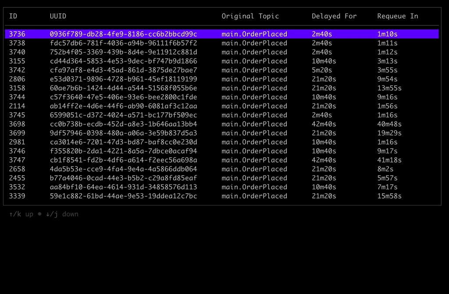Click the 15m58s requeue time
The height and width of the screenshot is (294, 449).
(x=389, y=196)
